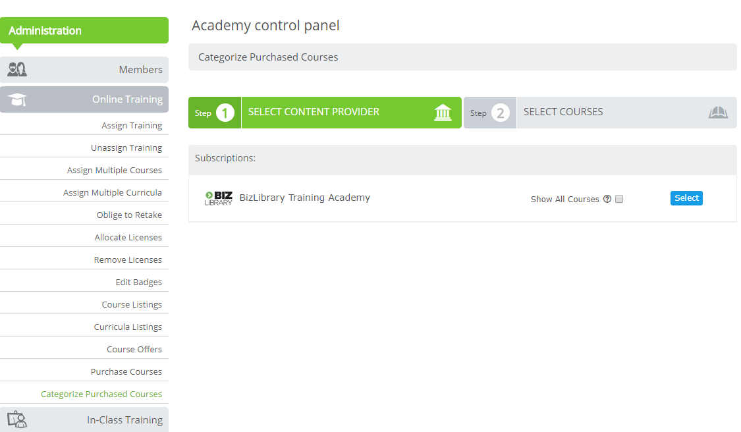Click the Online Training graduation cap icon
The height and width of the screenshot is (432, 741).
click(x=17, y=99)
